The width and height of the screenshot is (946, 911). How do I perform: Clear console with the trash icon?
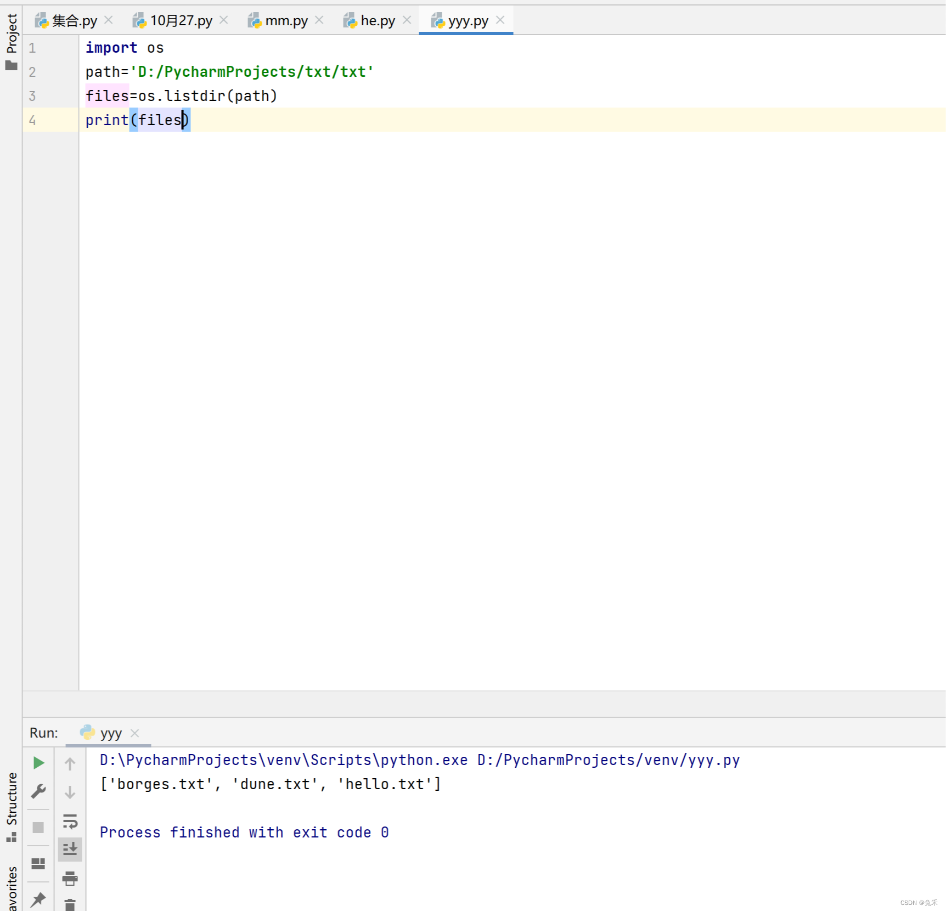[70, 905]
